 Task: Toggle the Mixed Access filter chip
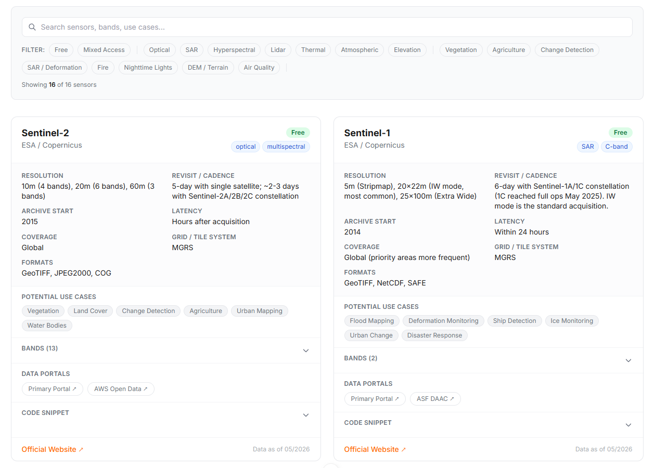(104, 50)
